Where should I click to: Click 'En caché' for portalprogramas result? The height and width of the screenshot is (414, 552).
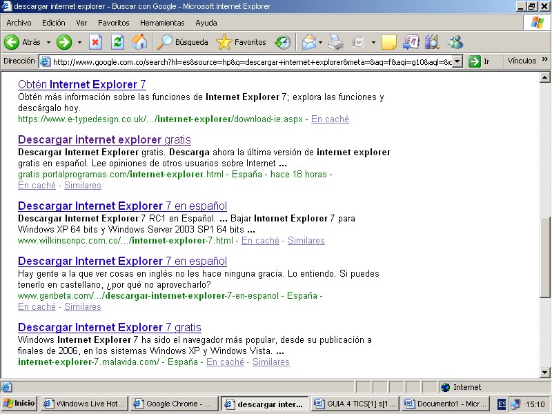click(x=37, y=185)
